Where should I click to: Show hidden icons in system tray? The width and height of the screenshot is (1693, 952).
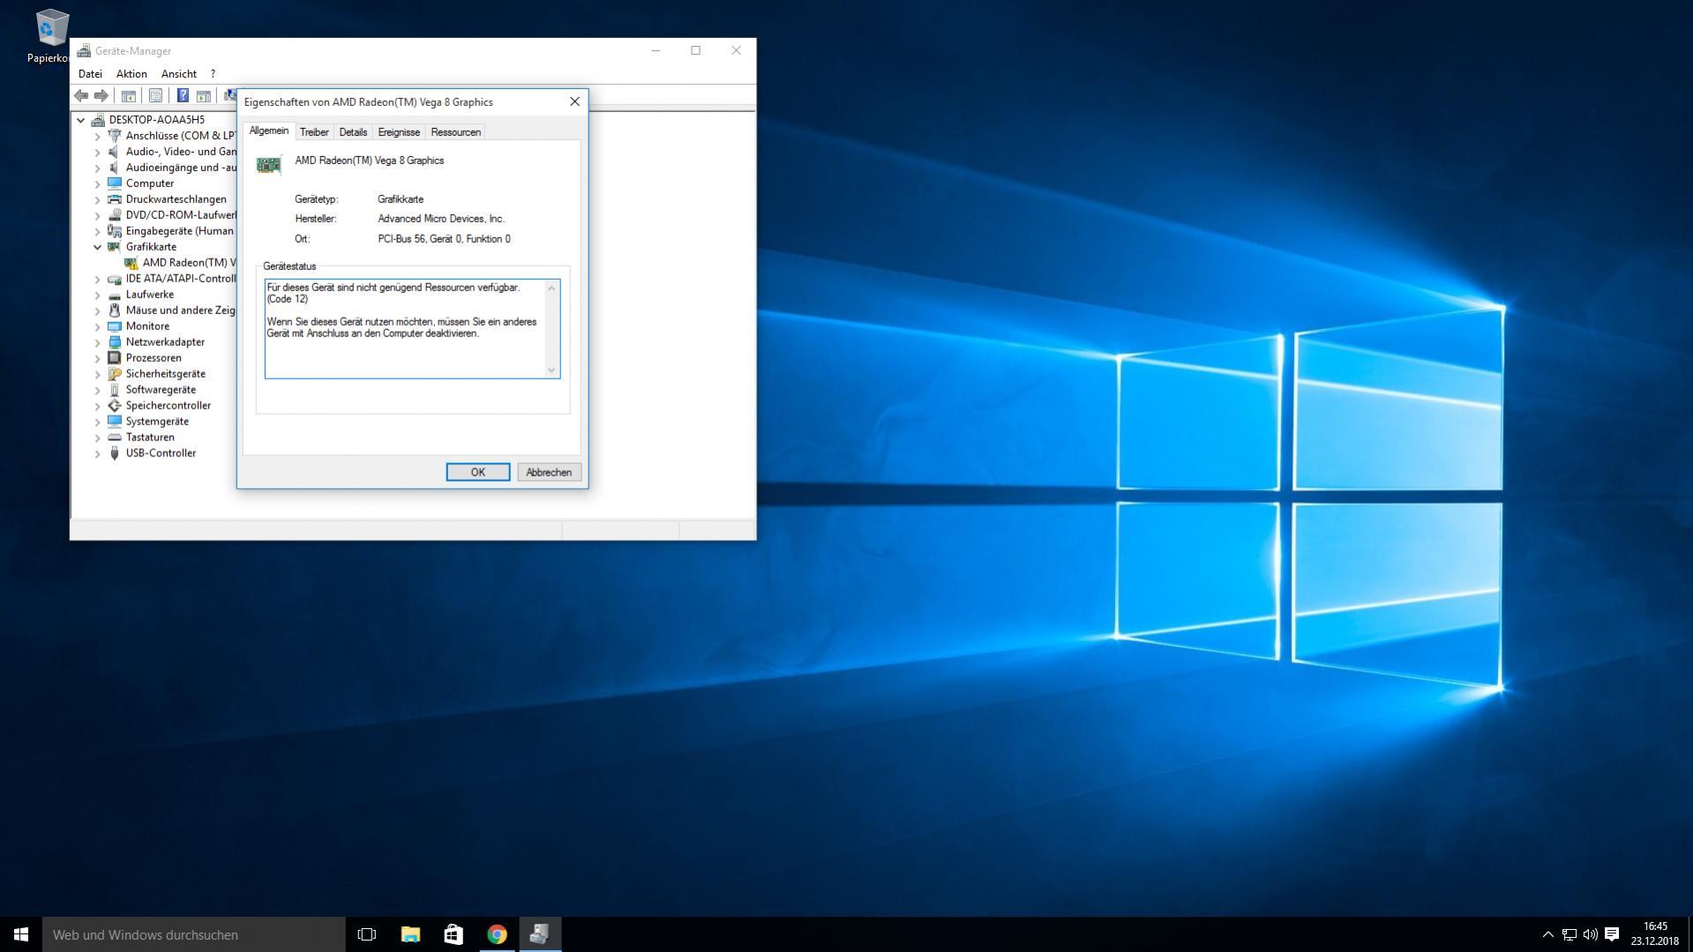click(x=1547, y=934)
